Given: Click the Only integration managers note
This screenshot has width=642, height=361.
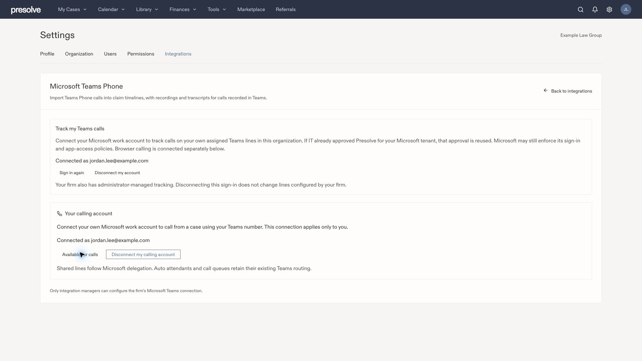Looking at the screenshot, I should 126,291.
